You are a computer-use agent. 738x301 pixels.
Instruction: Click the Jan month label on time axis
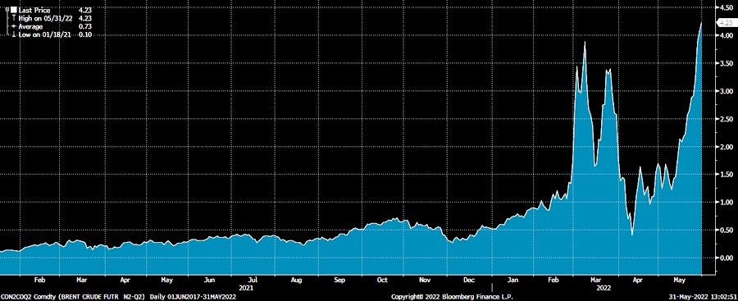point(512,280)
